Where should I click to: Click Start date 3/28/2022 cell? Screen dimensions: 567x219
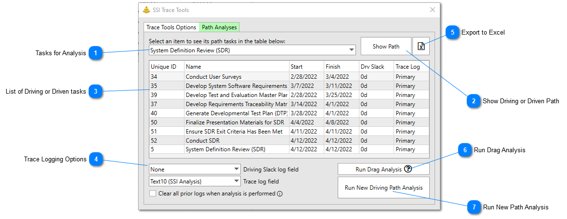[307, 113]
